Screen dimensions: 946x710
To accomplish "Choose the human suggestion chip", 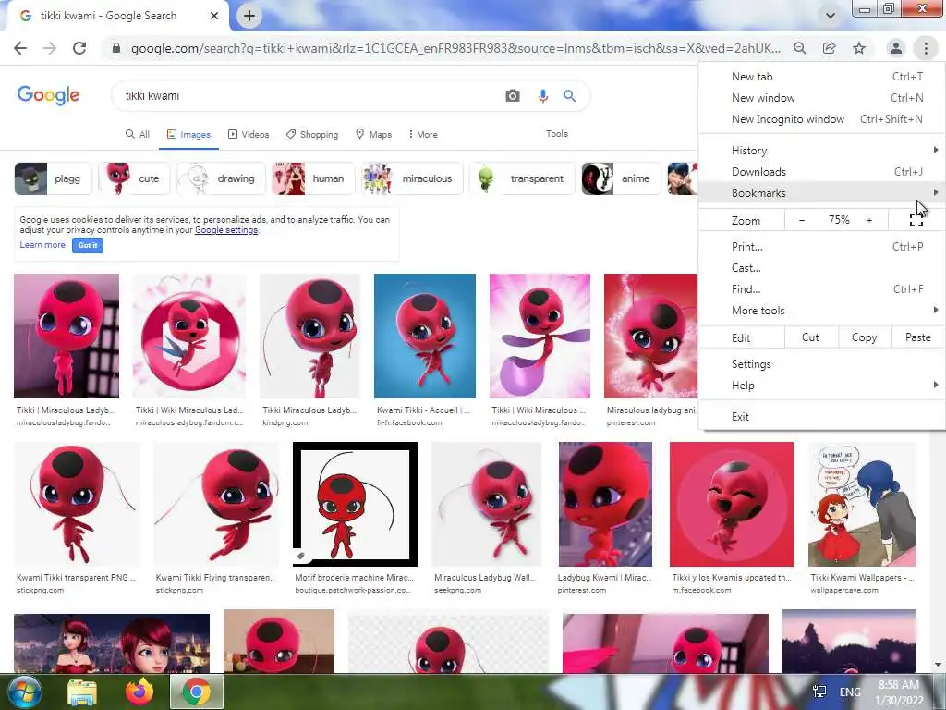I will (x=313, y=178).
